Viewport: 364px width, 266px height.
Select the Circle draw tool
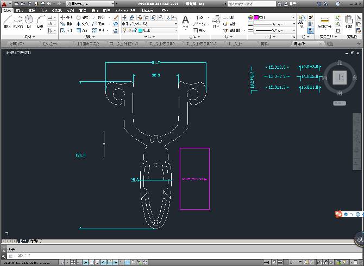pyautogui.click(x=29, y=21)
